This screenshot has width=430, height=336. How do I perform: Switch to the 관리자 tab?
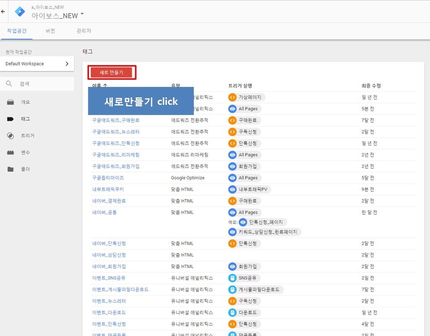(84, 31)
